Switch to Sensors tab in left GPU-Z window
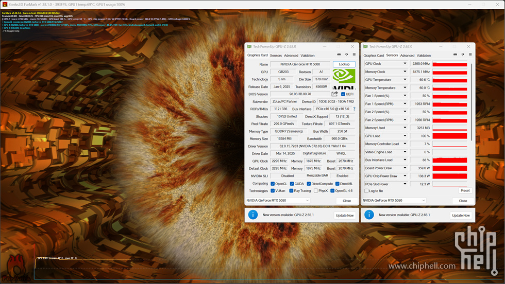 pyautogui.click(x=276, y=56)
